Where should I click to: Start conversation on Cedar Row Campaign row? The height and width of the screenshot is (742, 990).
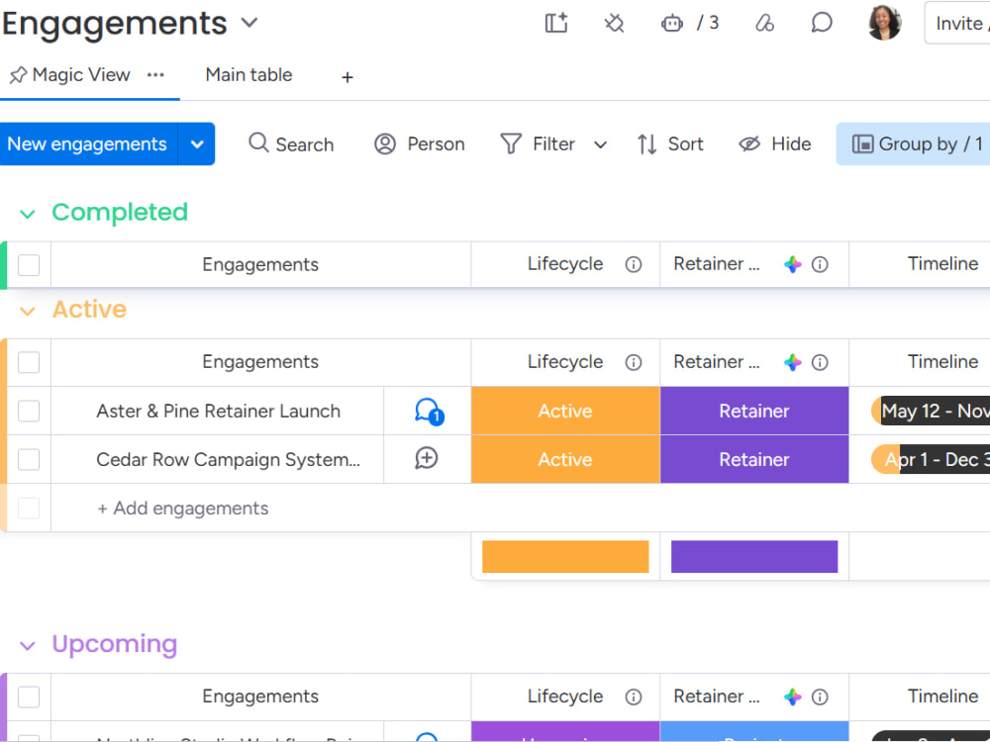click(426, 459)
